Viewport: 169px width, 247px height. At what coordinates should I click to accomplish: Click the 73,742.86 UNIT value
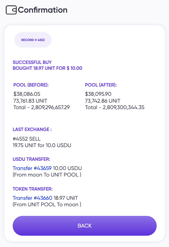click(102, 101)
